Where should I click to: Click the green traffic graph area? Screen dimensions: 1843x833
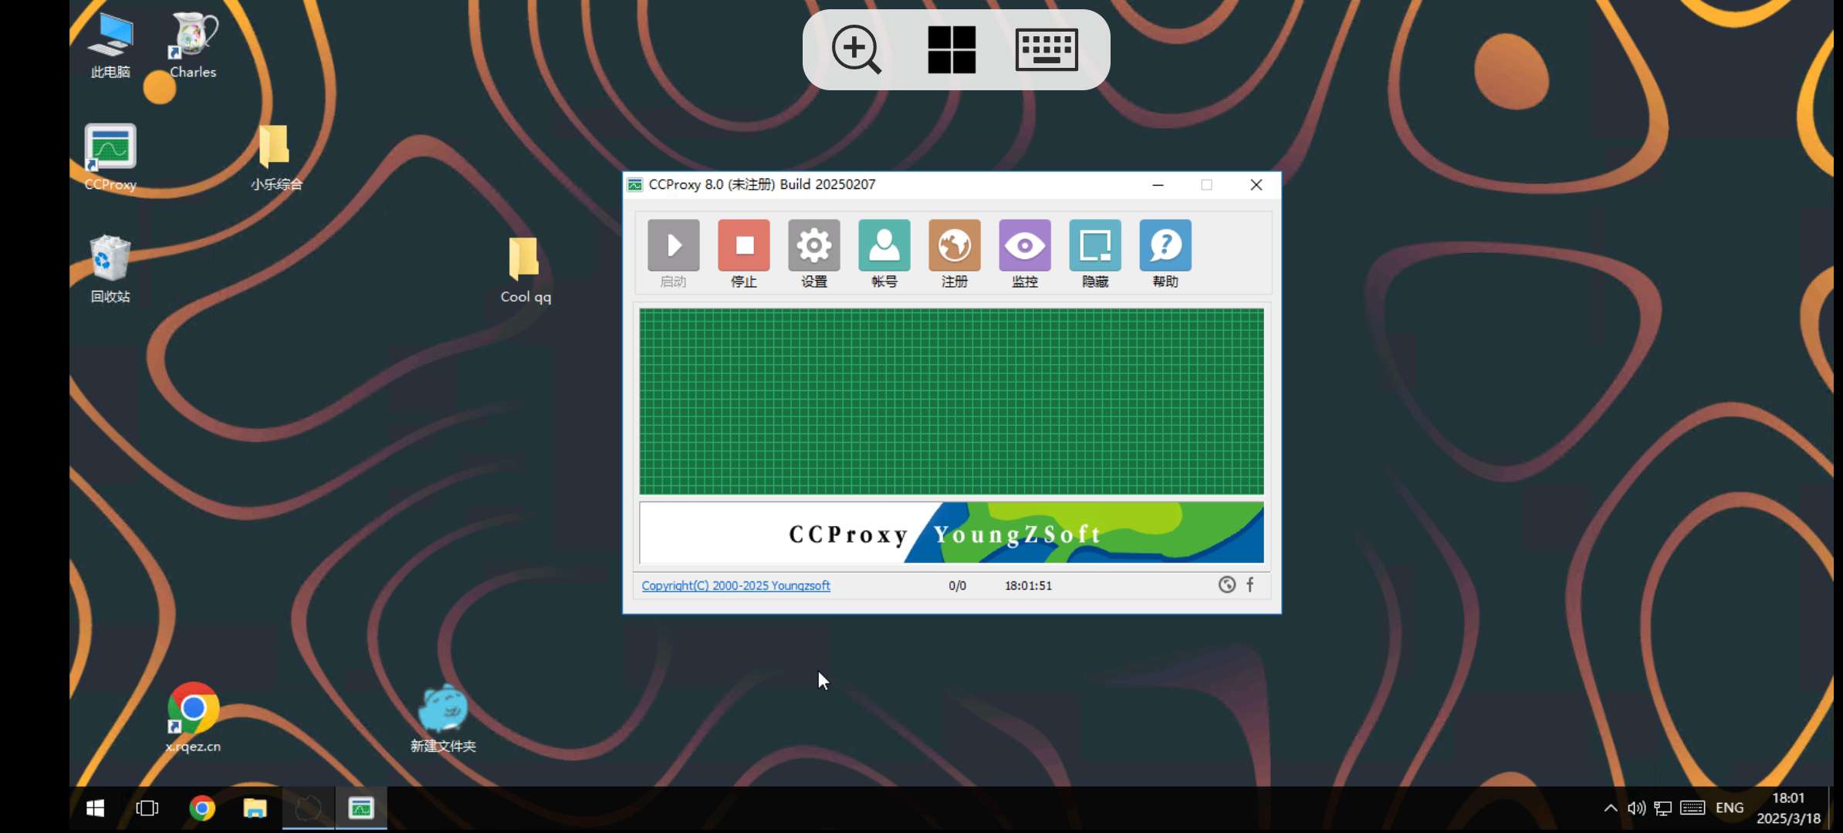(951, 401)
